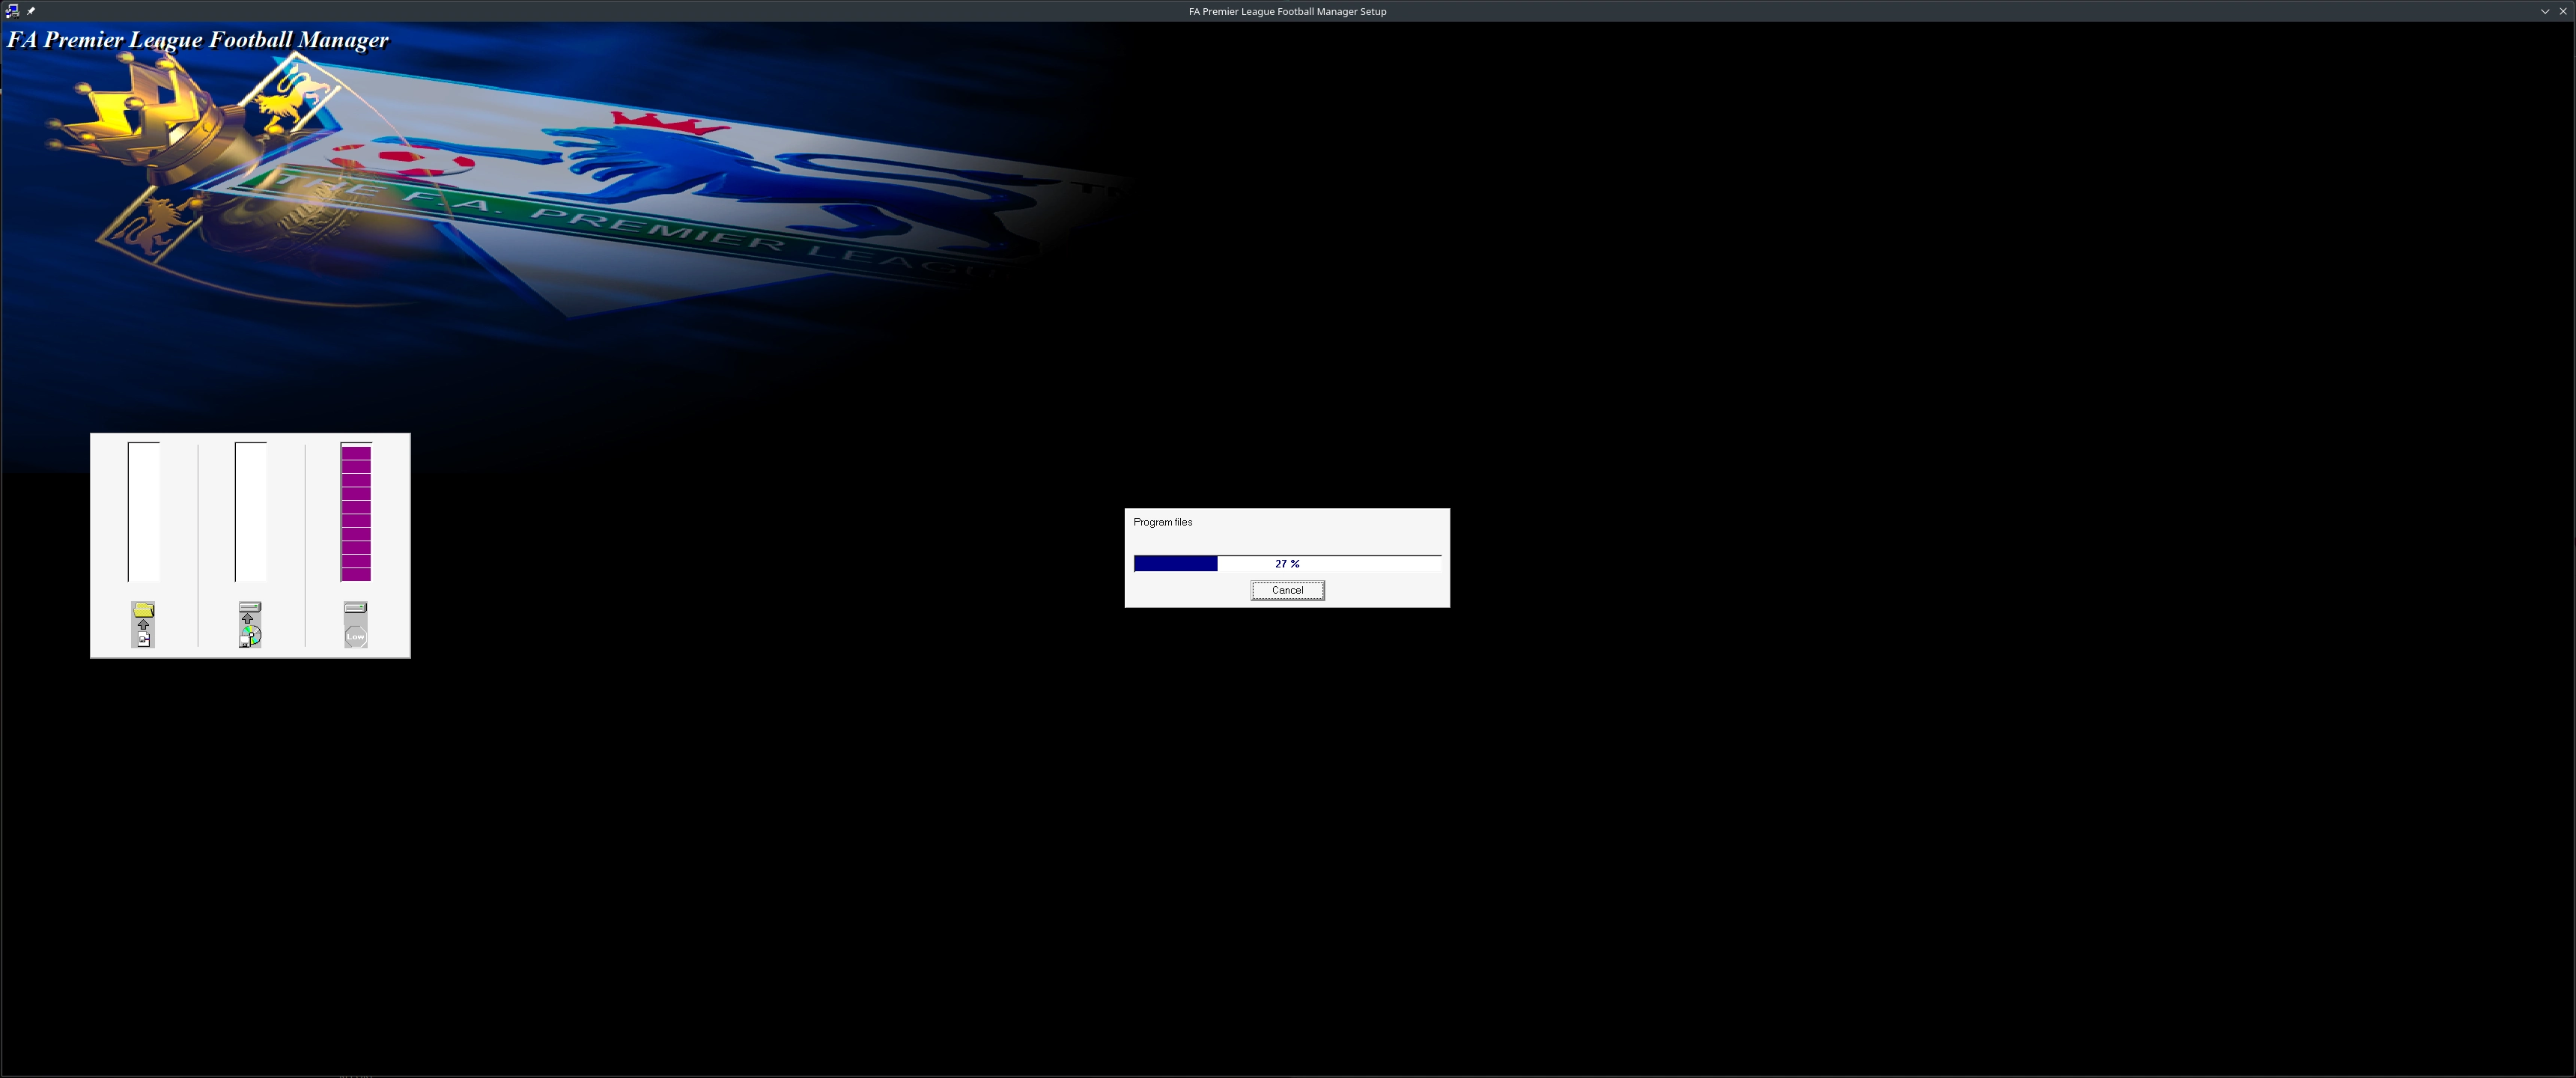Image resolution: width=2576 pixels, height=1078 pixels.
Task: Close the FA Premier League Setup window
Action: pyautogui.click(x=2562, y=11)
